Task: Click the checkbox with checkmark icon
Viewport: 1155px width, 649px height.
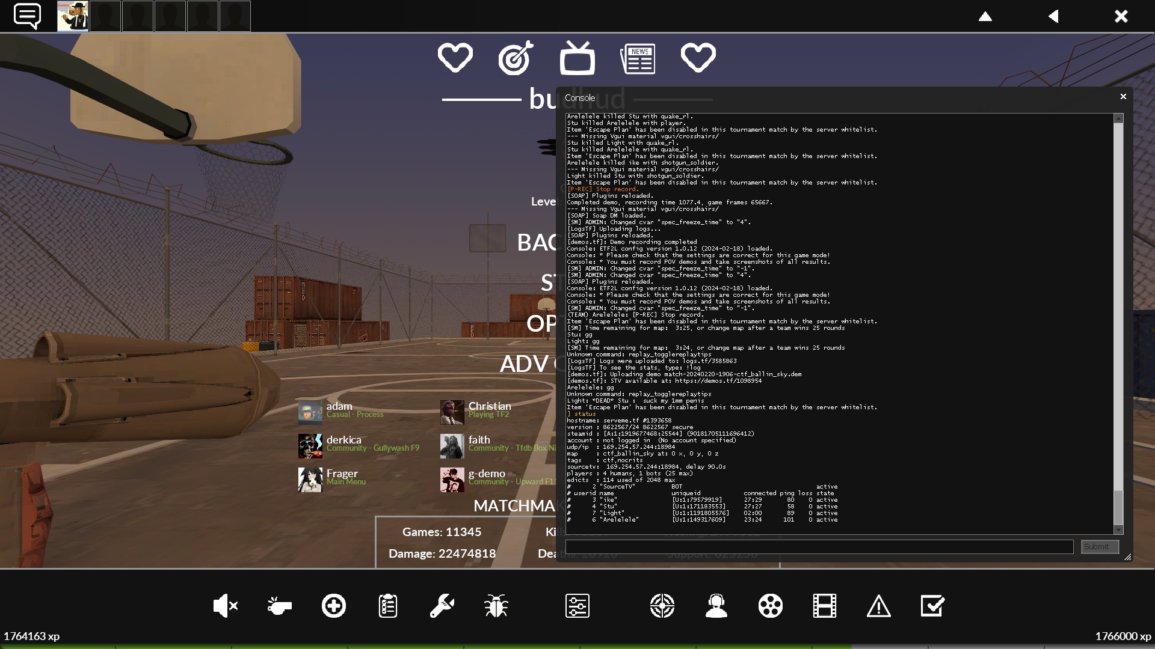Action: 932,606
